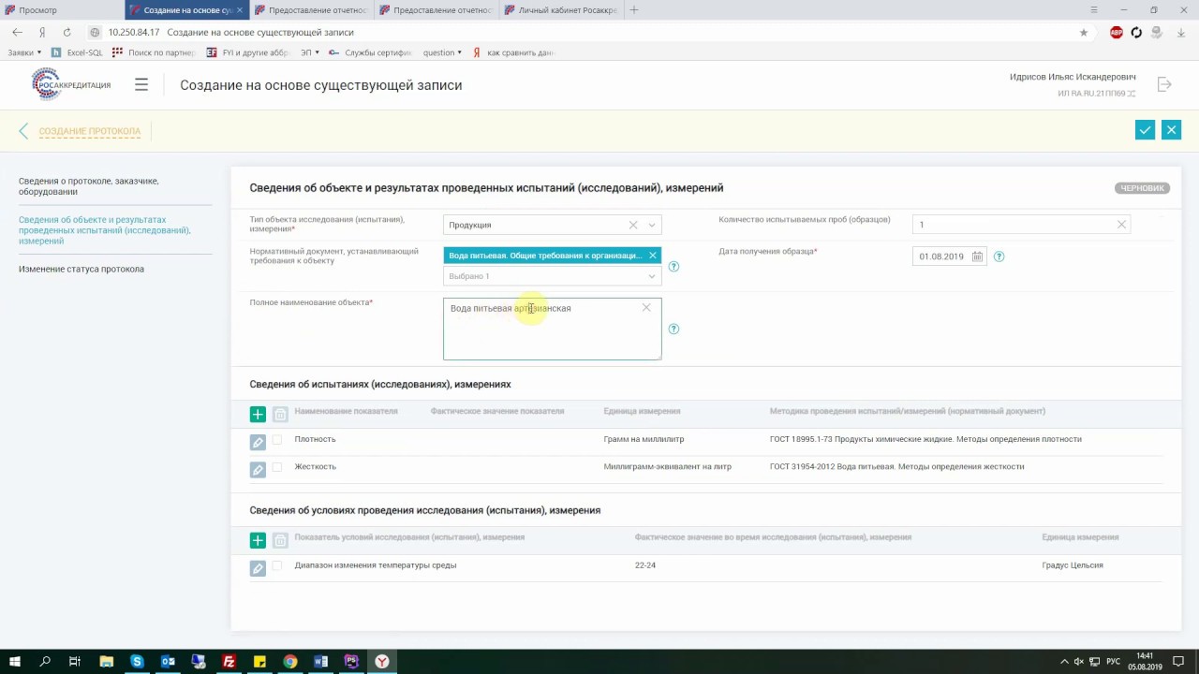Click the СОЗДАНИЕ ПРОТОКОЛА breadcrumb link
The height and width of the screenshot is (674, 1199).
pos(90,131)
